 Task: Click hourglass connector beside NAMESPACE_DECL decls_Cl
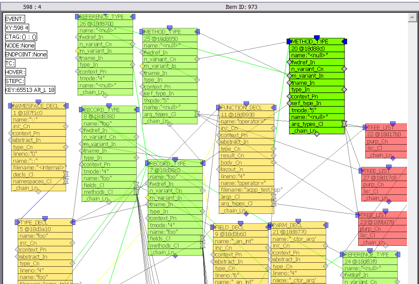click(66, 174)
